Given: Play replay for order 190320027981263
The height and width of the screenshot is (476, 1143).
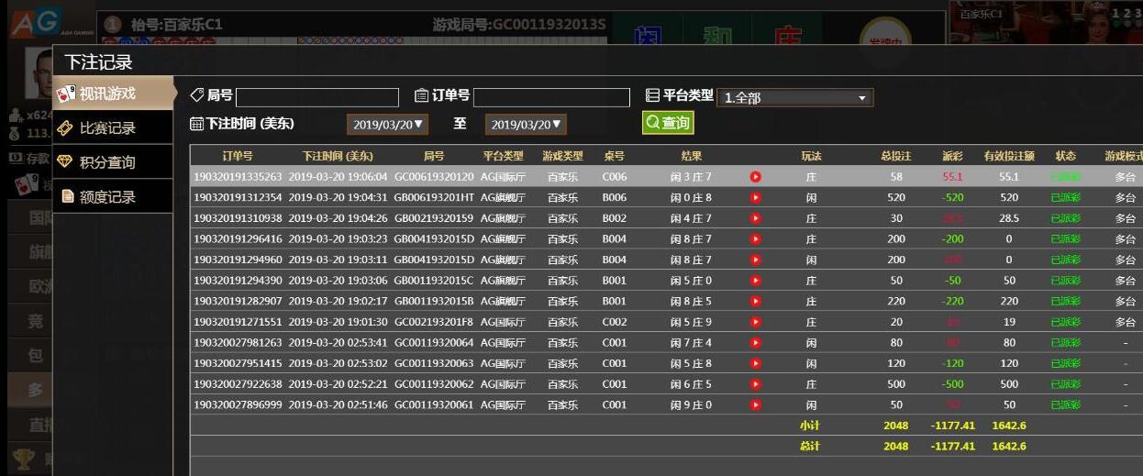Looking at the screenshot, I should tap(756, 343).
